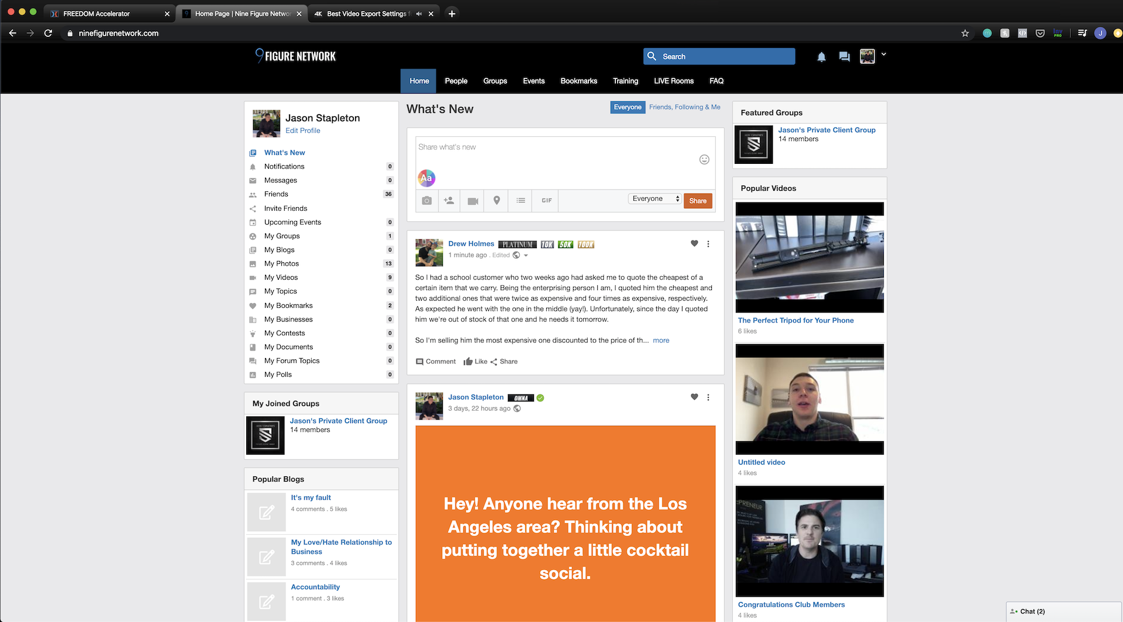Tag friends using add-person icon

click(x=449, y=201)
